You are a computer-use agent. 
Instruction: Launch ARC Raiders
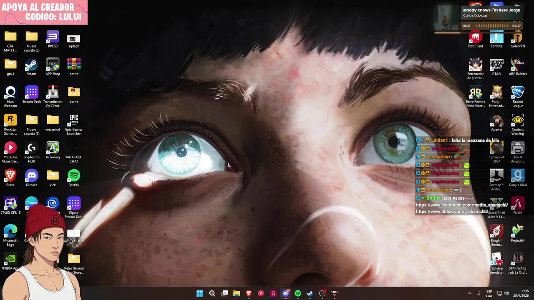[518, 67]
